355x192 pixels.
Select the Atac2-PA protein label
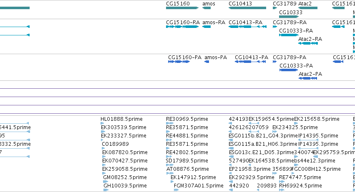310,74
